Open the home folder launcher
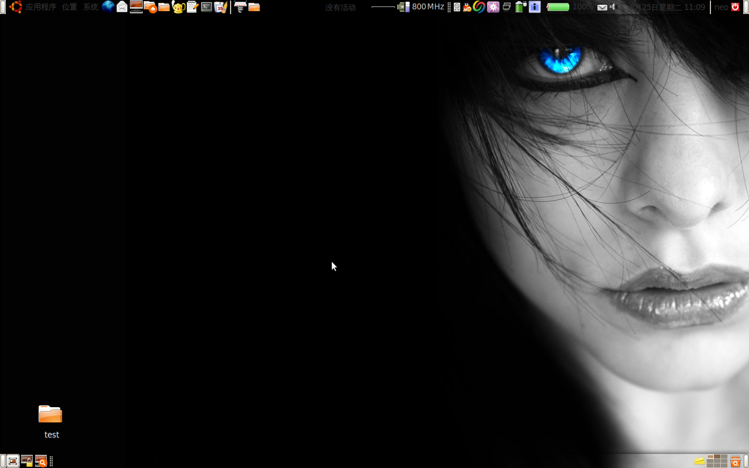 [150, 7]
